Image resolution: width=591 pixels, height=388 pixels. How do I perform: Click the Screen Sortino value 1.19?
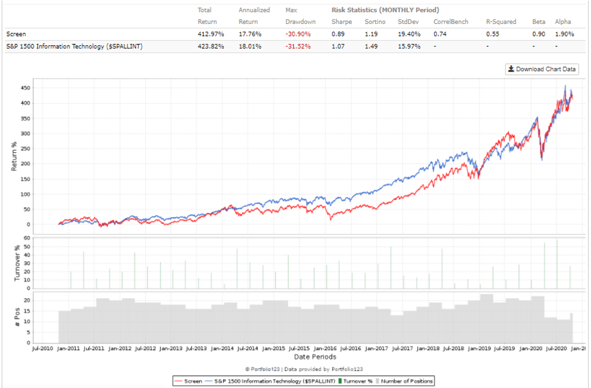click(x=371, y=34)
